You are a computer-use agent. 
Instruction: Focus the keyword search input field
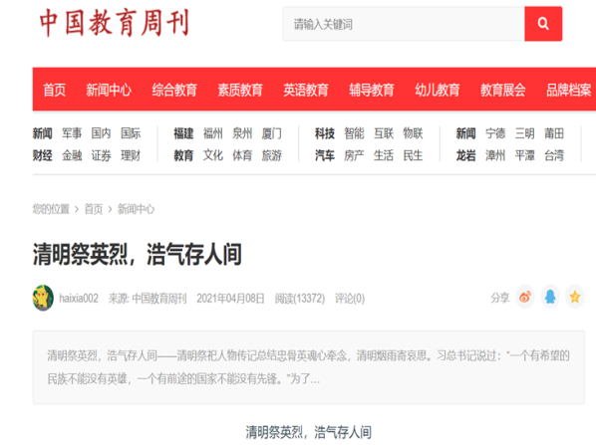(404, 24)
